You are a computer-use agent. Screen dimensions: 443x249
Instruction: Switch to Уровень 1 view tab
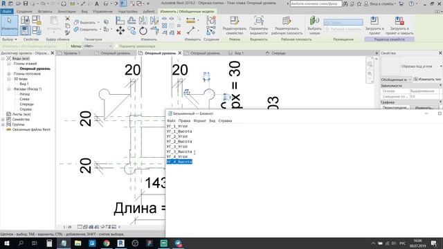[72, 53]
